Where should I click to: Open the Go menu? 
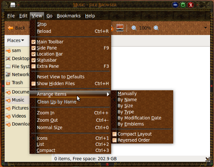click(x=49, y=16)
